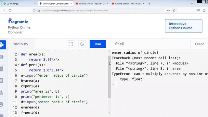Save page to Pocket icon
This screenshot has height=117, width=208.
coord(198,10)
